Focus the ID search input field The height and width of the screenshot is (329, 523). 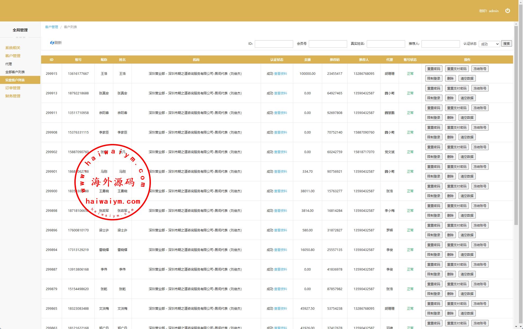point(274,44)
